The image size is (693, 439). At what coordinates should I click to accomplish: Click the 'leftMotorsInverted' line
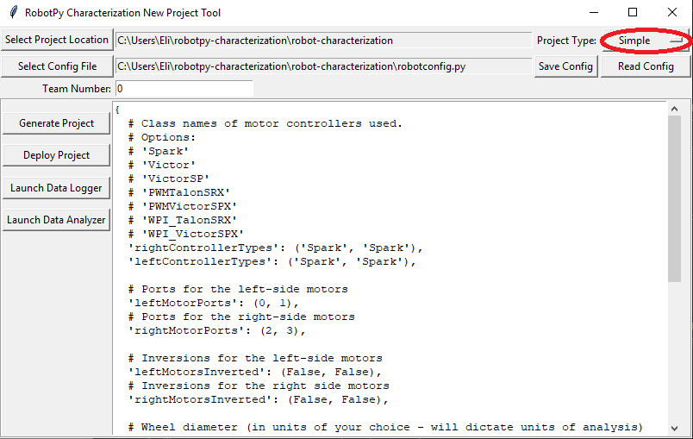tap(254, 373)
